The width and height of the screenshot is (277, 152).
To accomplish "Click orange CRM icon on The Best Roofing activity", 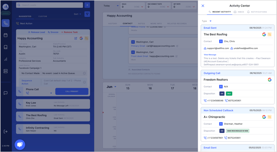I will point(270,34).
